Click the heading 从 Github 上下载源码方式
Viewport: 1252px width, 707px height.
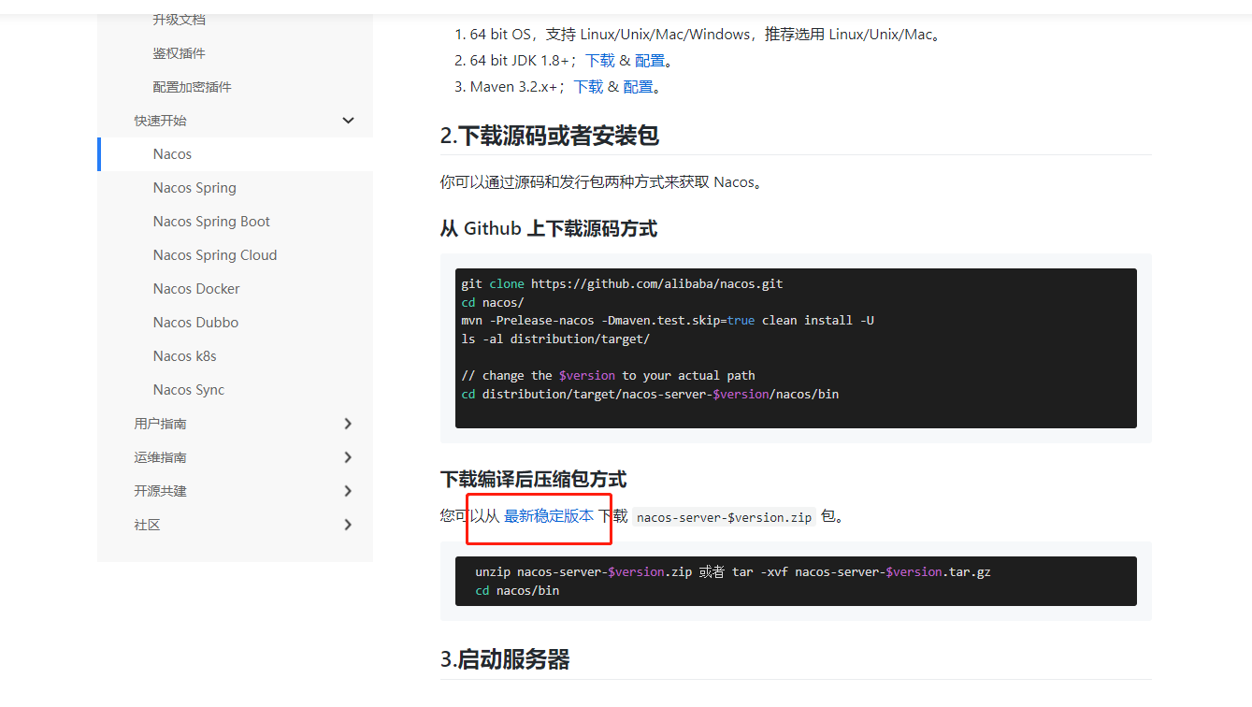click(x=549, y=228)
